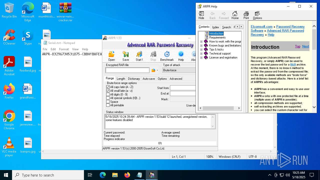Expand Tips & tricks help topic
Viewport: 320px width, 180px height.
click(x=201, y=49)
